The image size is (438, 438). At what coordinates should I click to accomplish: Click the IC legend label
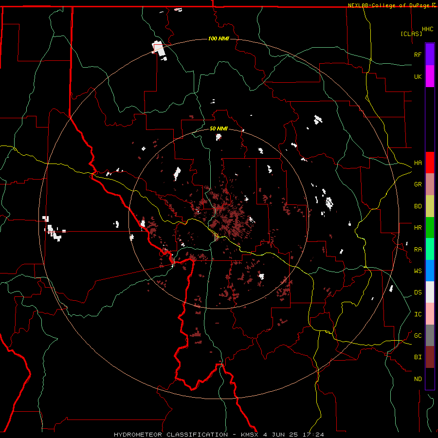(418, 314)
